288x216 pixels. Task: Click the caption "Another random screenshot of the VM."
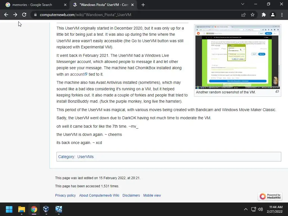point(226,92)
